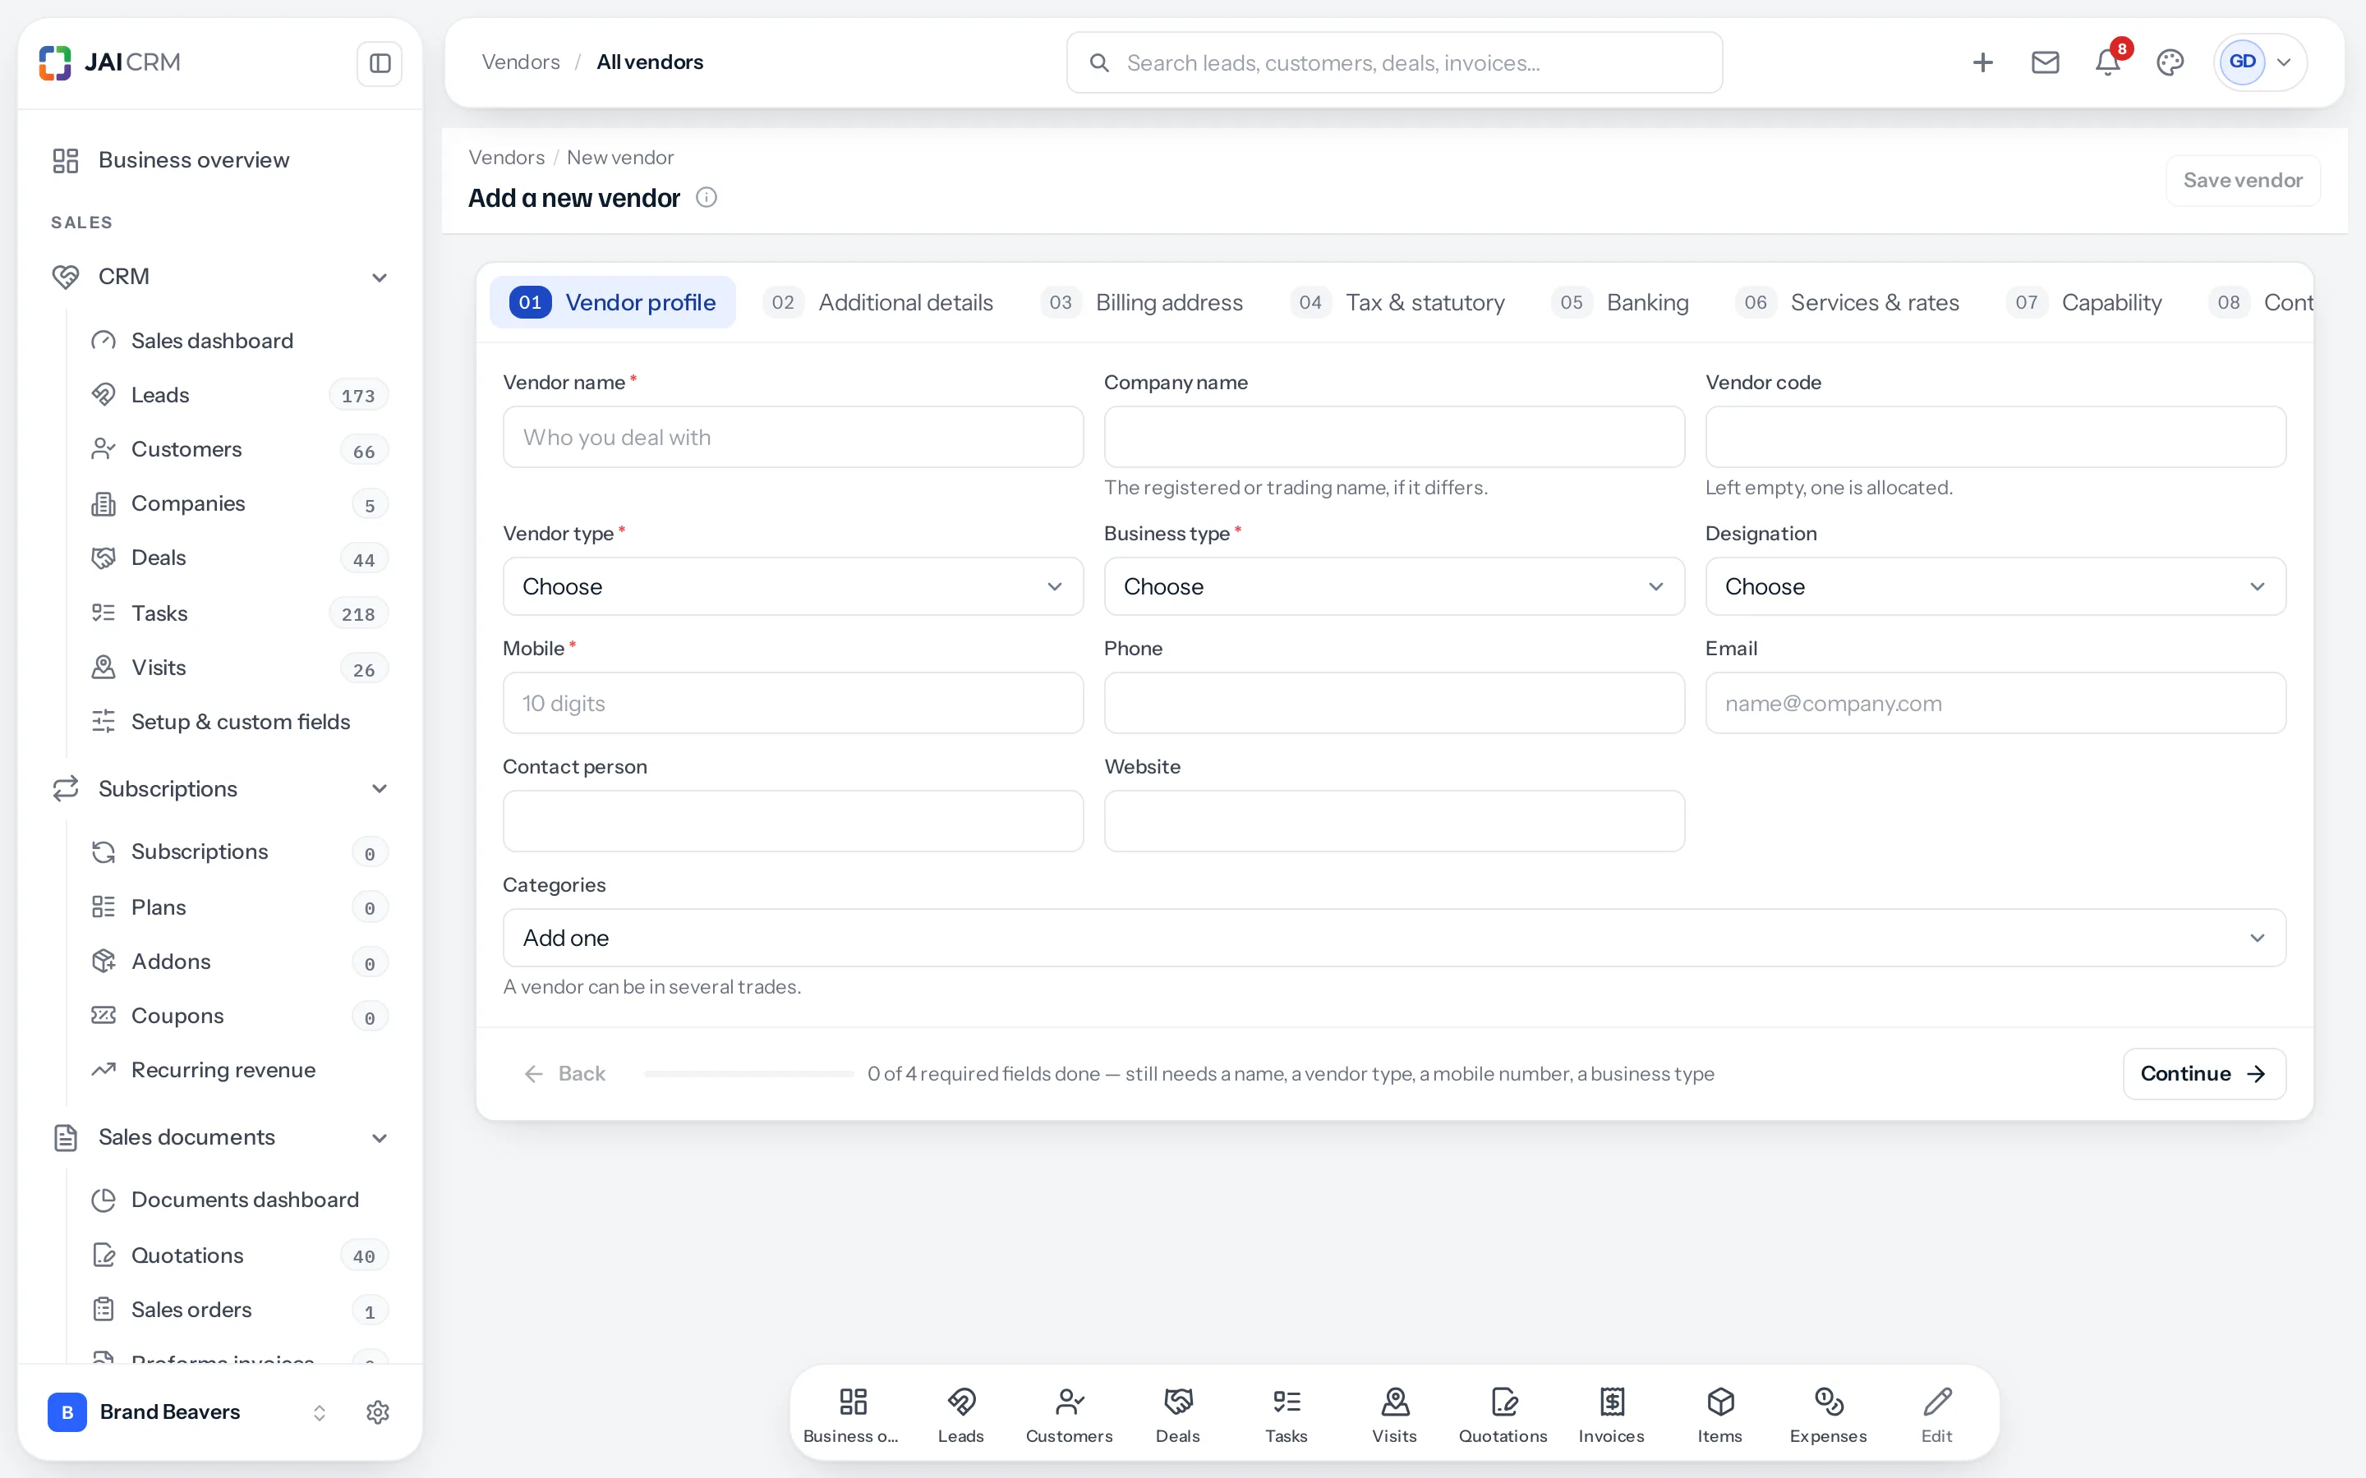Screen dimensions: 2366x1478
Task: Click the Save vendor button
Action: (x=2243, y=180)
